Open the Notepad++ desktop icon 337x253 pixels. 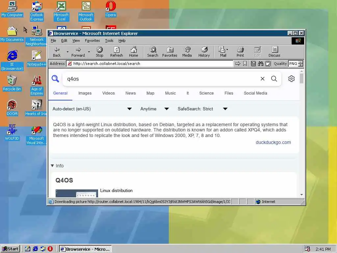click(x=37, y=58)
